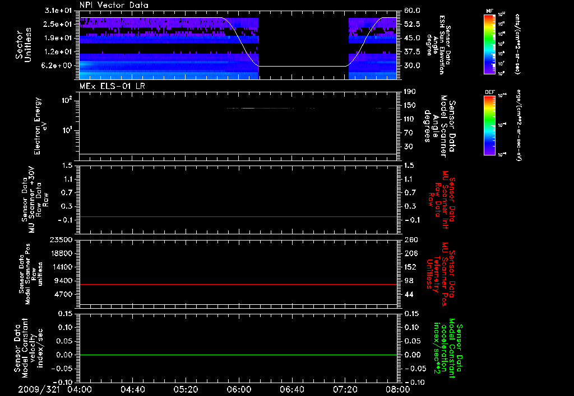Click the '3.1e+01' sector axis value

pyautogui.click(x=58, y=11)
